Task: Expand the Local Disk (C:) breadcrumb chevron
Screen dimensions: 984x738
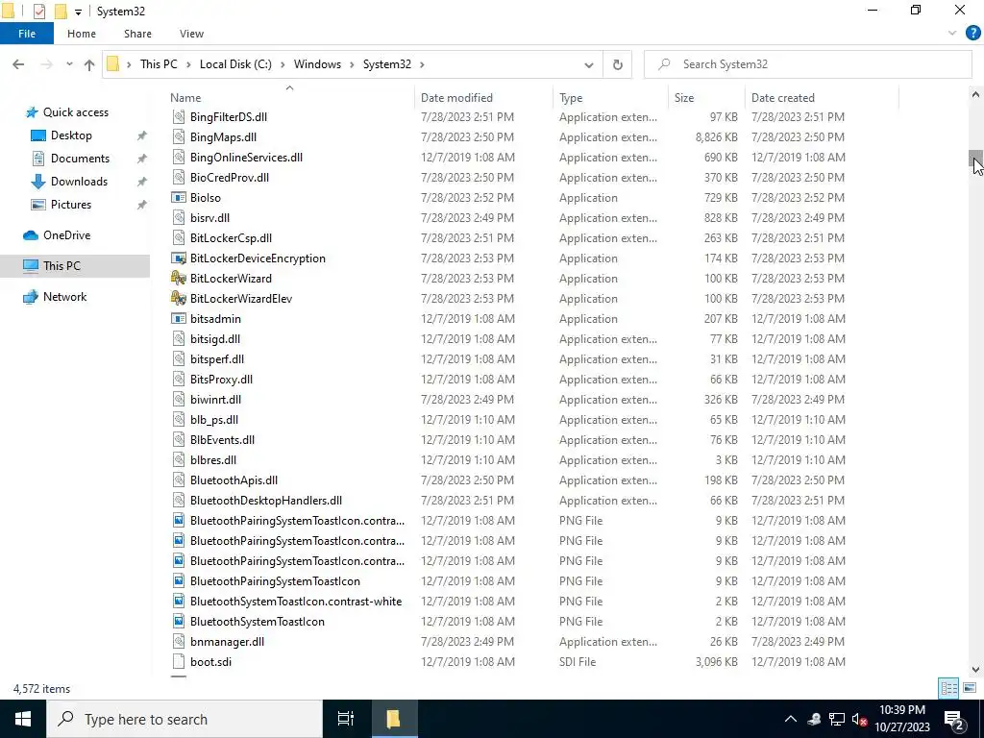Action: point(283,64)
